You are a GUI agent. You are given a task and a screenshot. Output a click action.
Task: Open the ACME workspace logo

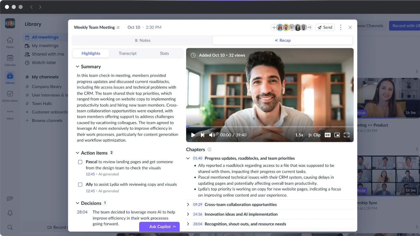(10, 23)
